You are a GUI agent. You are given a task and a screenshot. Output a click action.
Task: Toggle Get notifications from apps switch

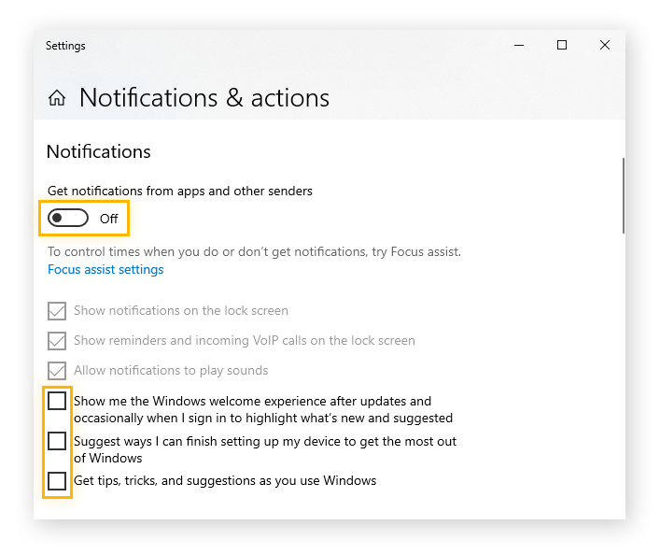point(68,219)
